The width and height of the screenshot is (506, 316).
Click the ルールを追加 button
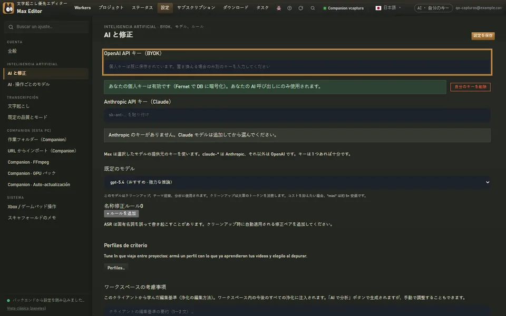point(121,213)
